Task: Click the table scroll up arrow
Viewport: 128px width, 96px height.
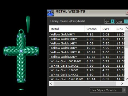Action: (x=127, y=28)
